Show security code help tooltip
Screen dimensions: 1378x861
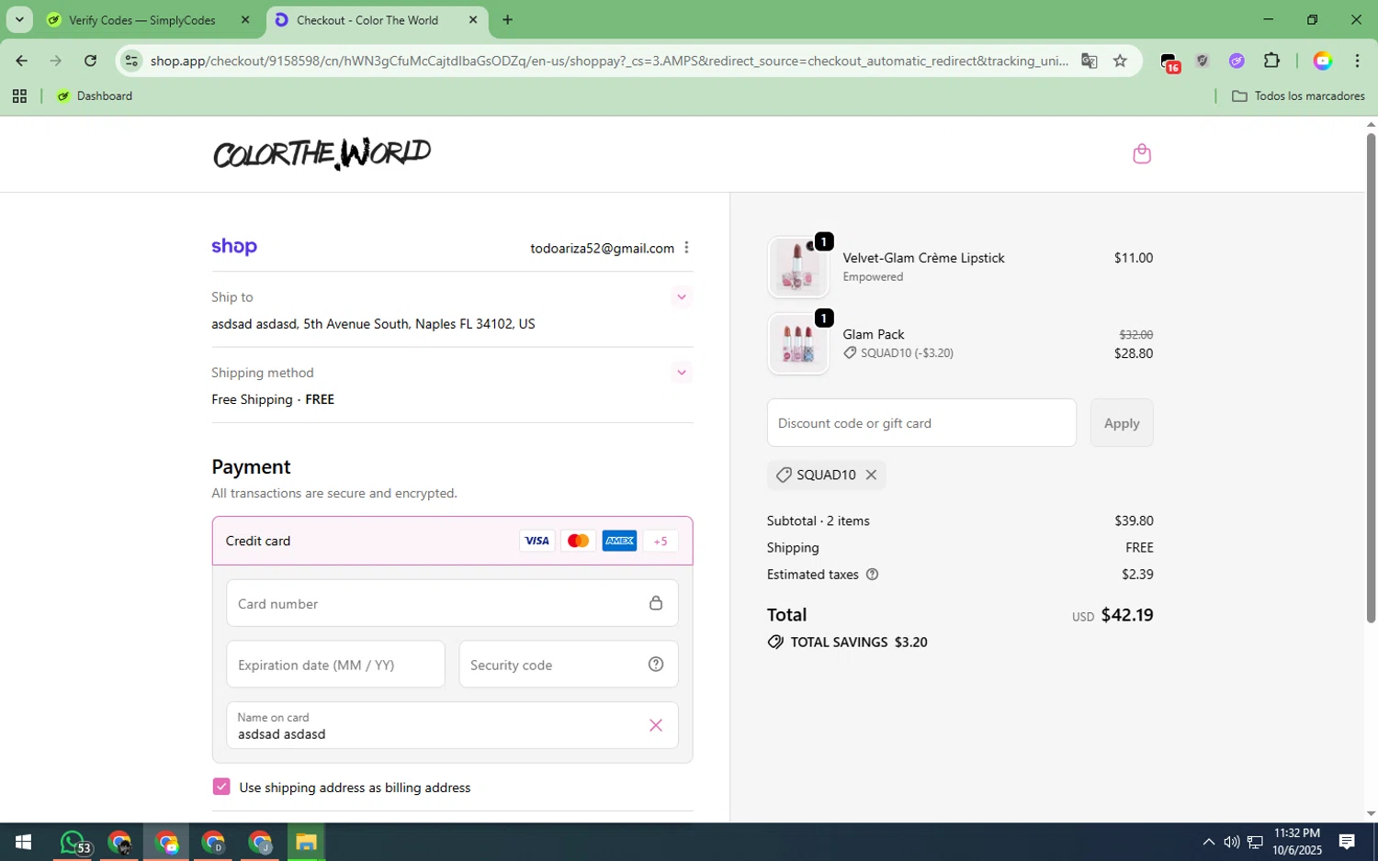click(x=656, y=665)
